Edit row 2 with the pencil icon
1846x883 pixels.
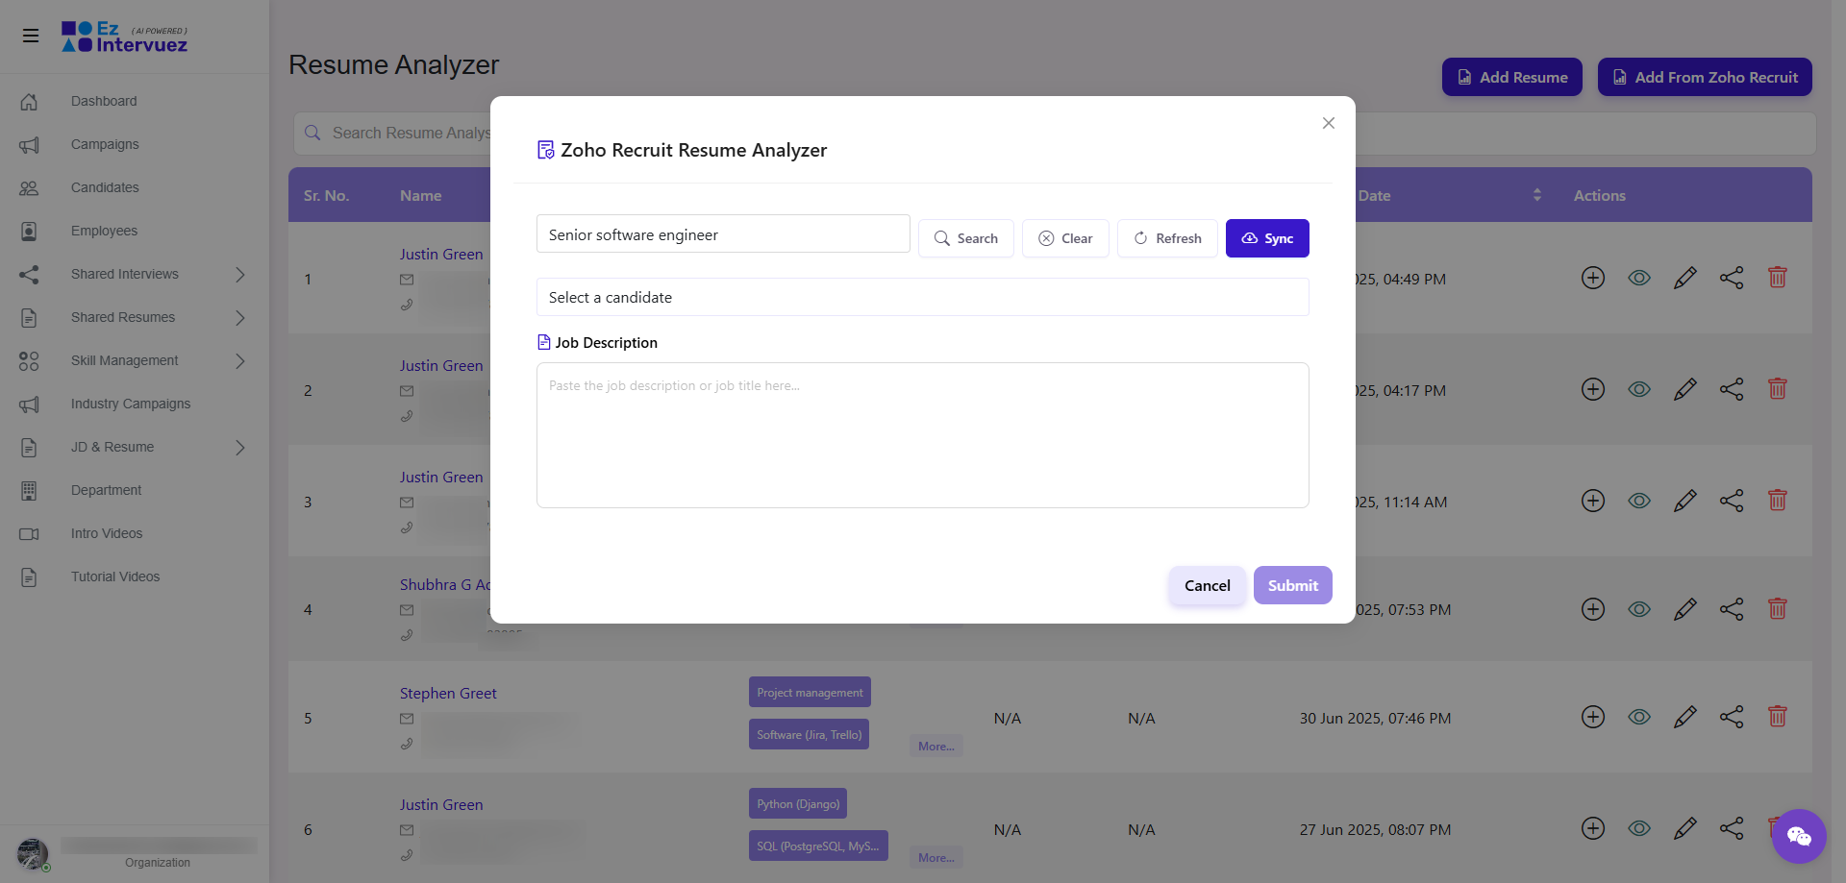point(1685,390)
